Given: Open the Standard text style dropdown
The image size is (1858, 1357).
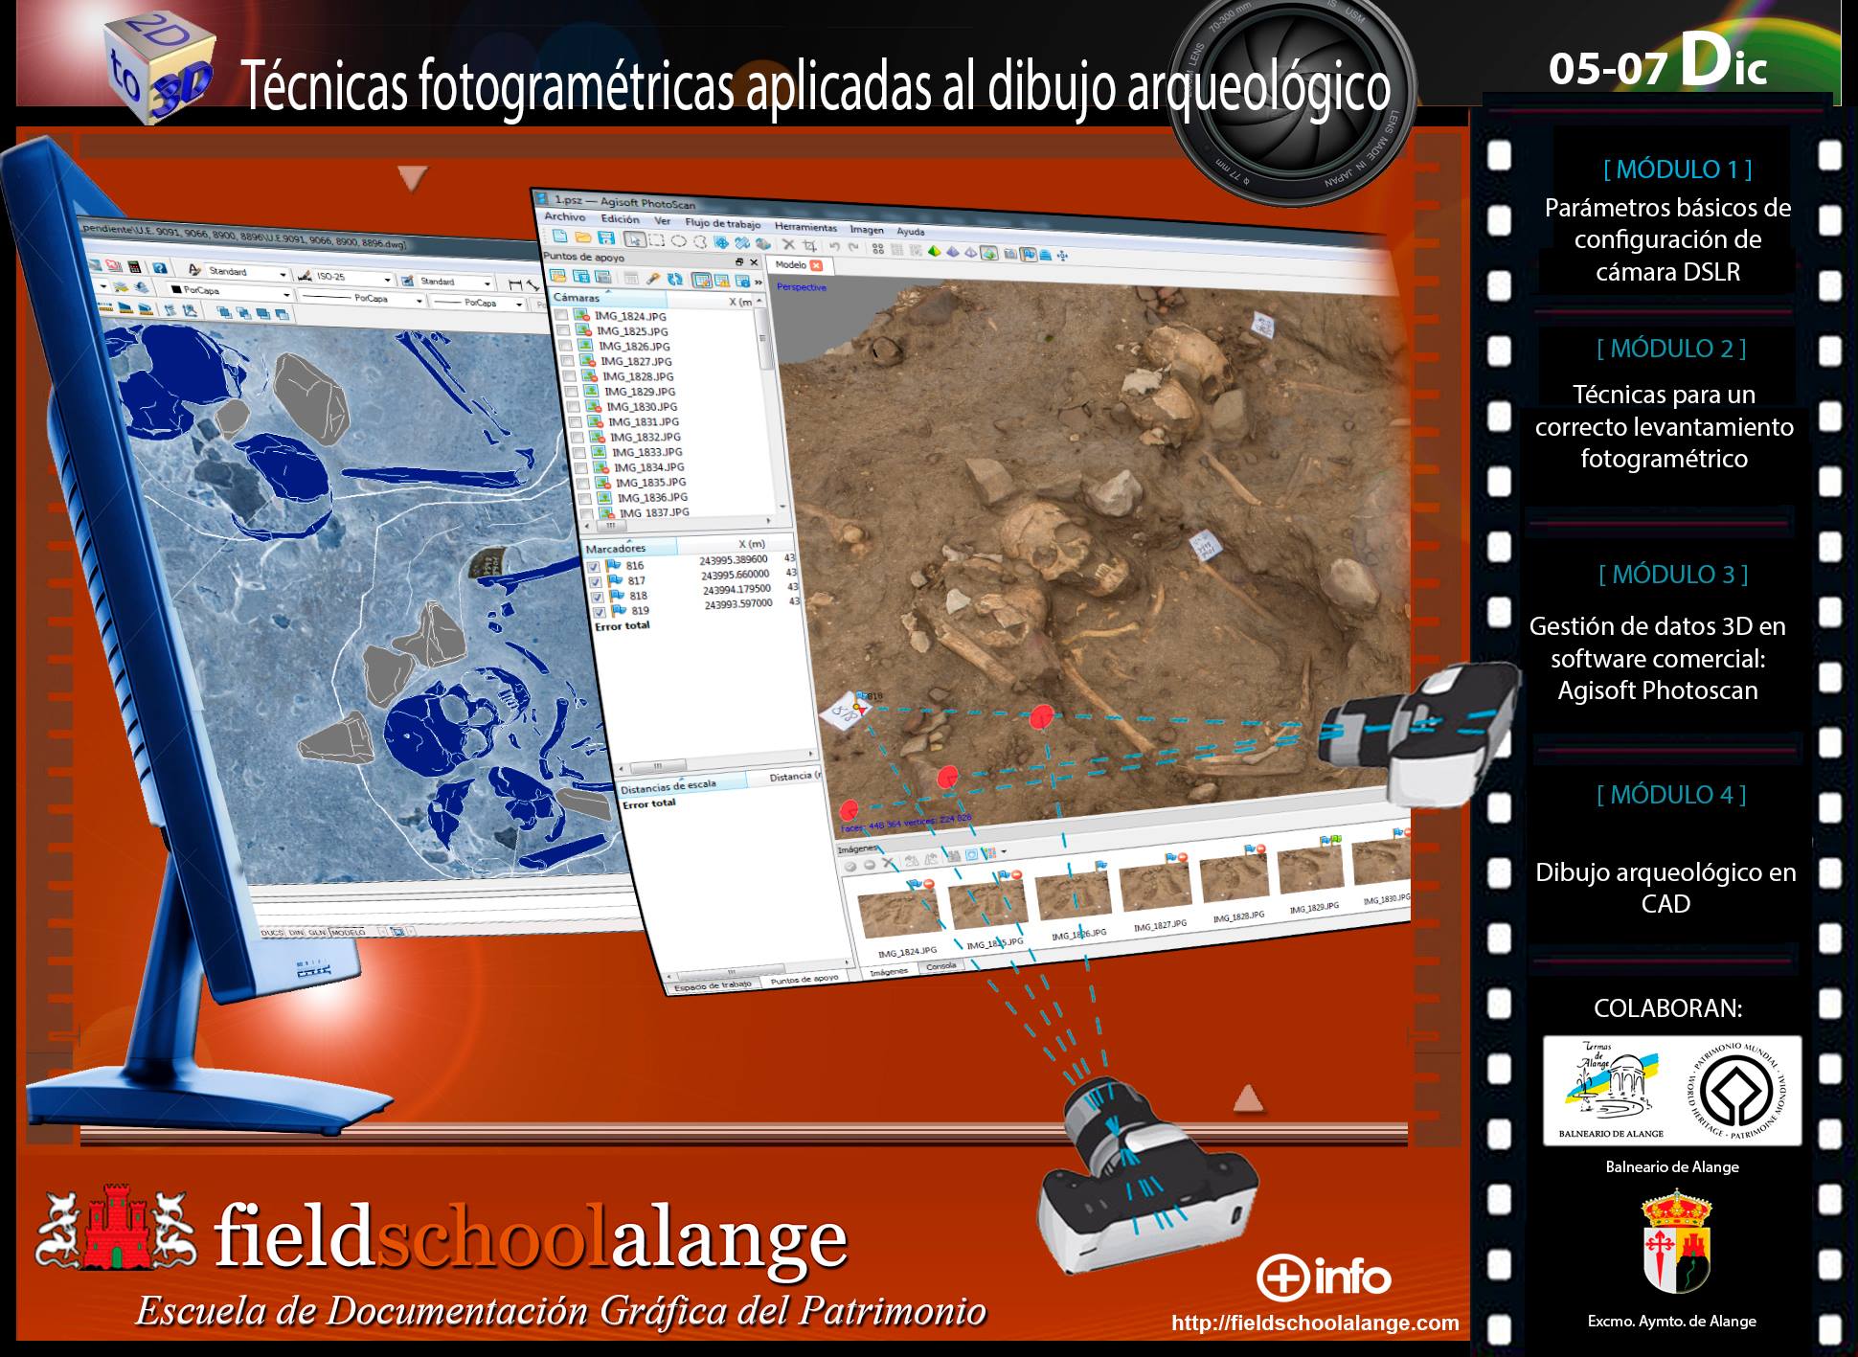Looking at the screenshot, I should pyautogui.click(x=283, y=274).
